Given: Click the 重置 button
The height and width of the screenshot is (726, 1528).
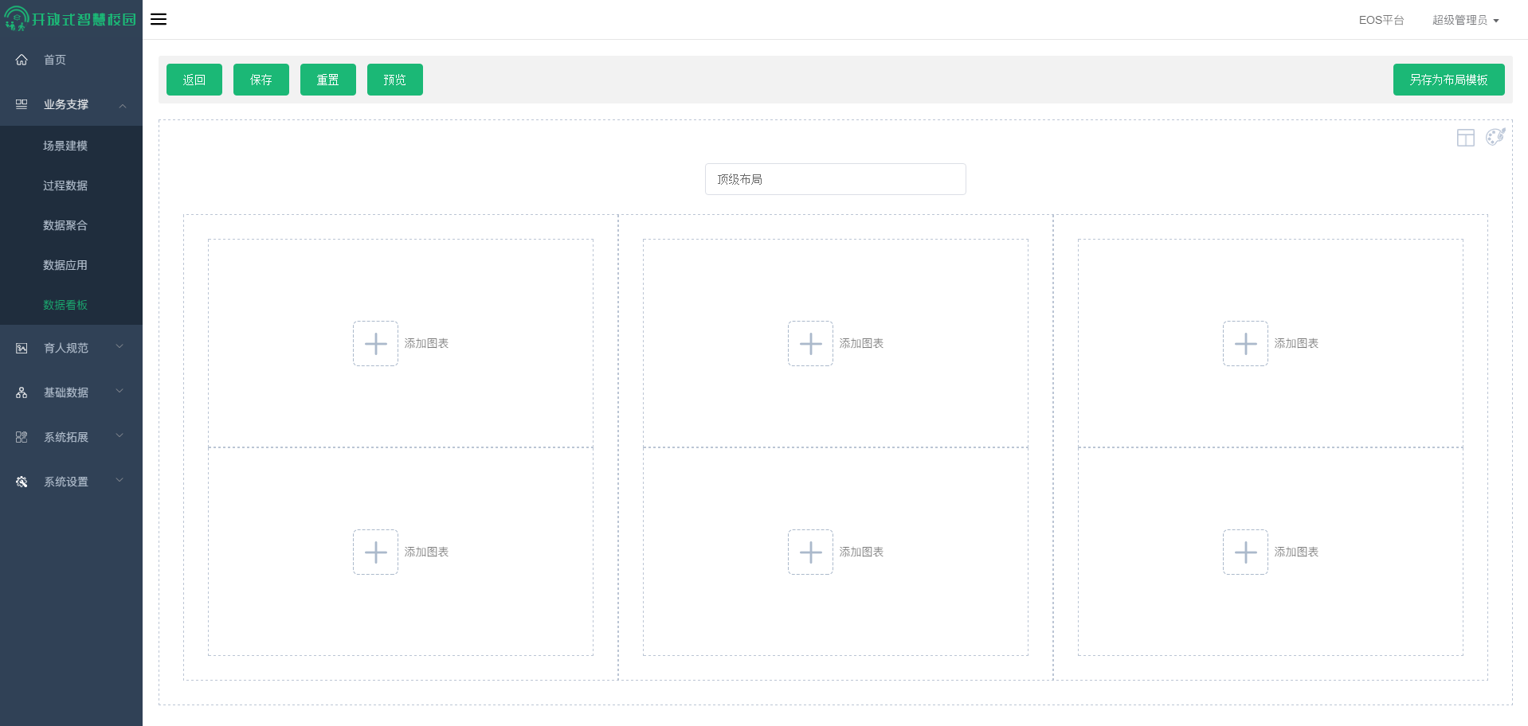Looking at the screenshot, I should (x=328, y=80).
